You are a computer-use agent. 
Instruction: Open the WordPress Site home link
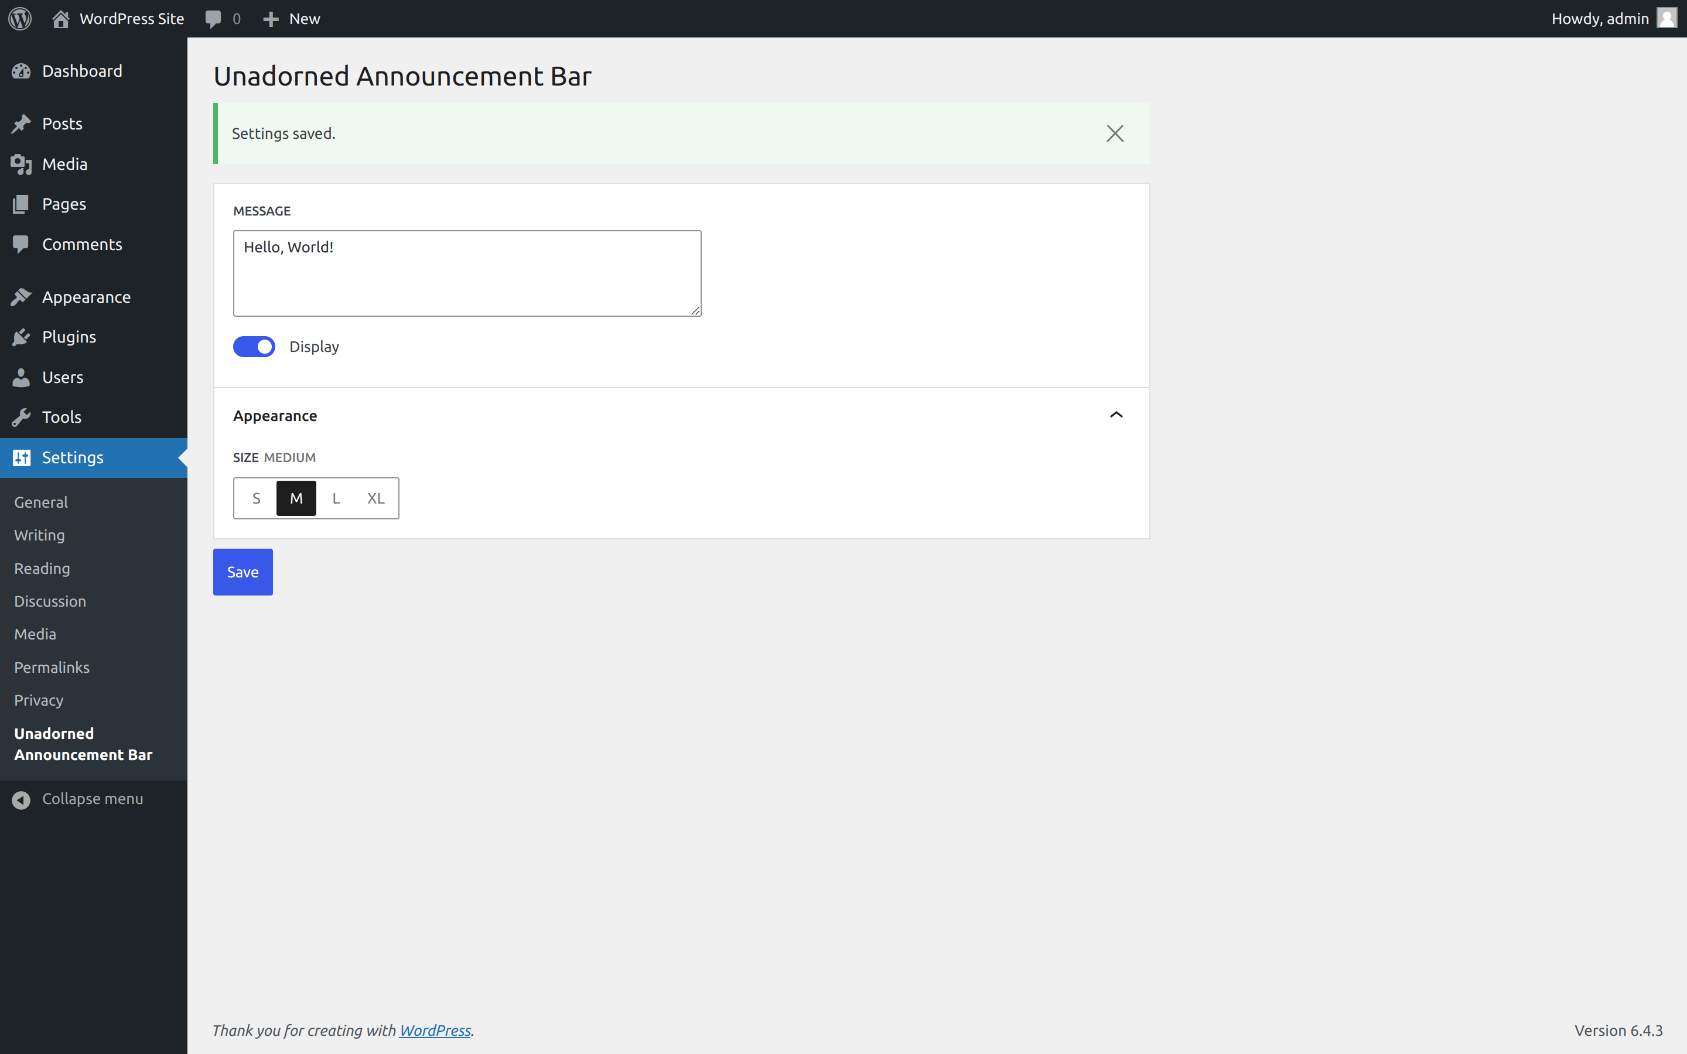coord(118,19)
